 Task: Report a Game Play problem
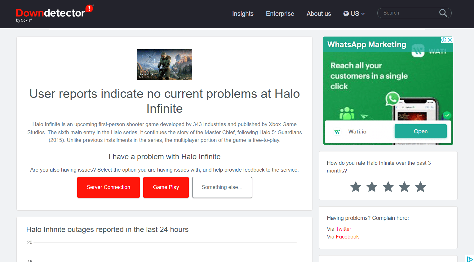pos(166,187)
